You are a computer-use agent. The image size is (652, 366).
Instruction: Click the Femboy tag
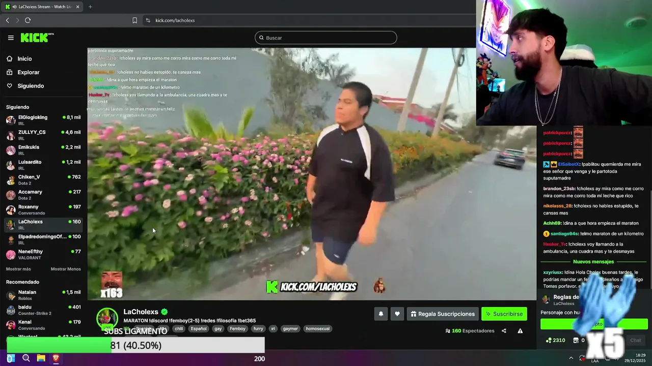click(237, 329)
